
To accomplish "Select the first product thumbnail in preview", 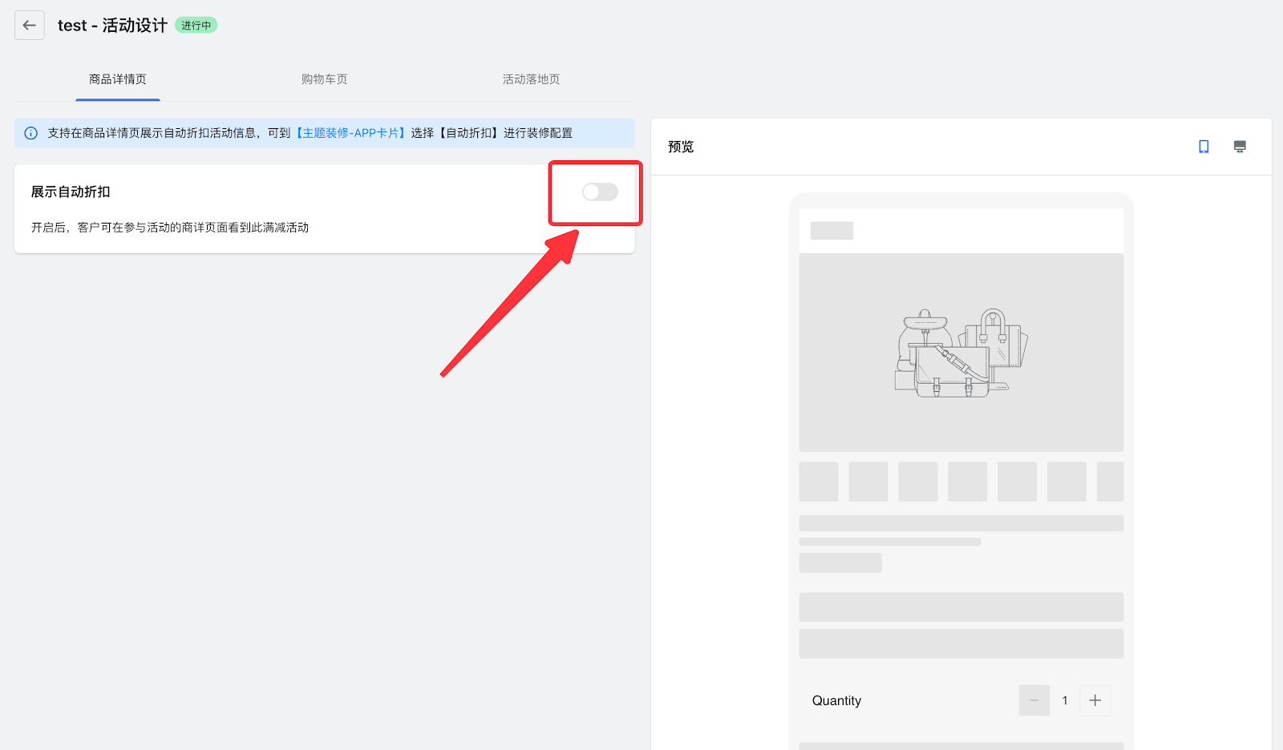I will click(819, 482).
